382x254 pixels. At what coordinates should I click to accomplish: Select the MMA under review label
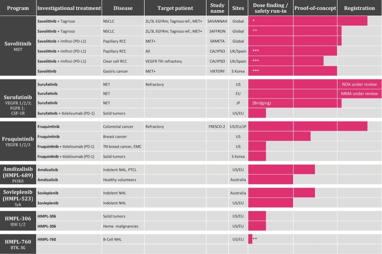coord(359,94)
